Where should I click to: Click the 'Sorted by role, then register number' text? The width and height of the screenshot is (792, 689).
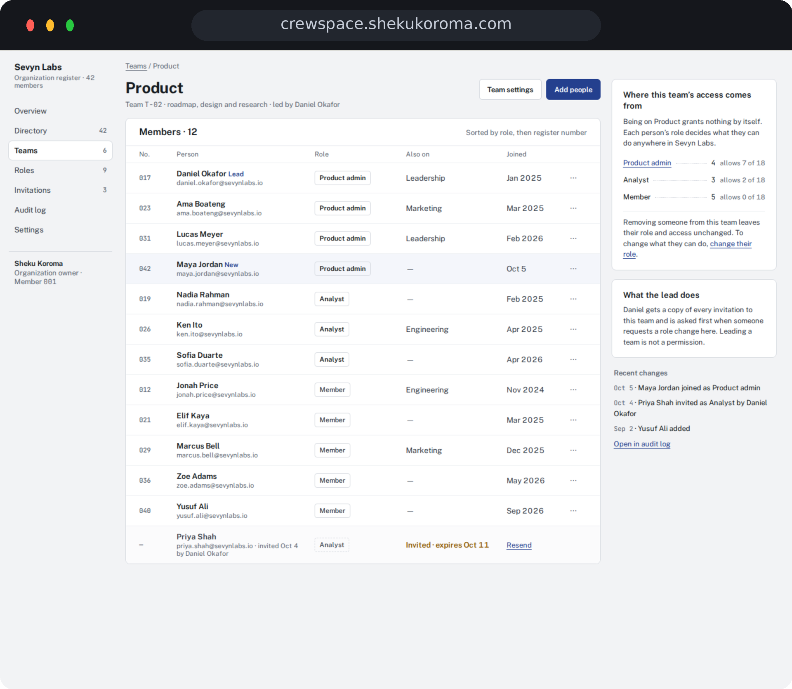coord(526,132)
